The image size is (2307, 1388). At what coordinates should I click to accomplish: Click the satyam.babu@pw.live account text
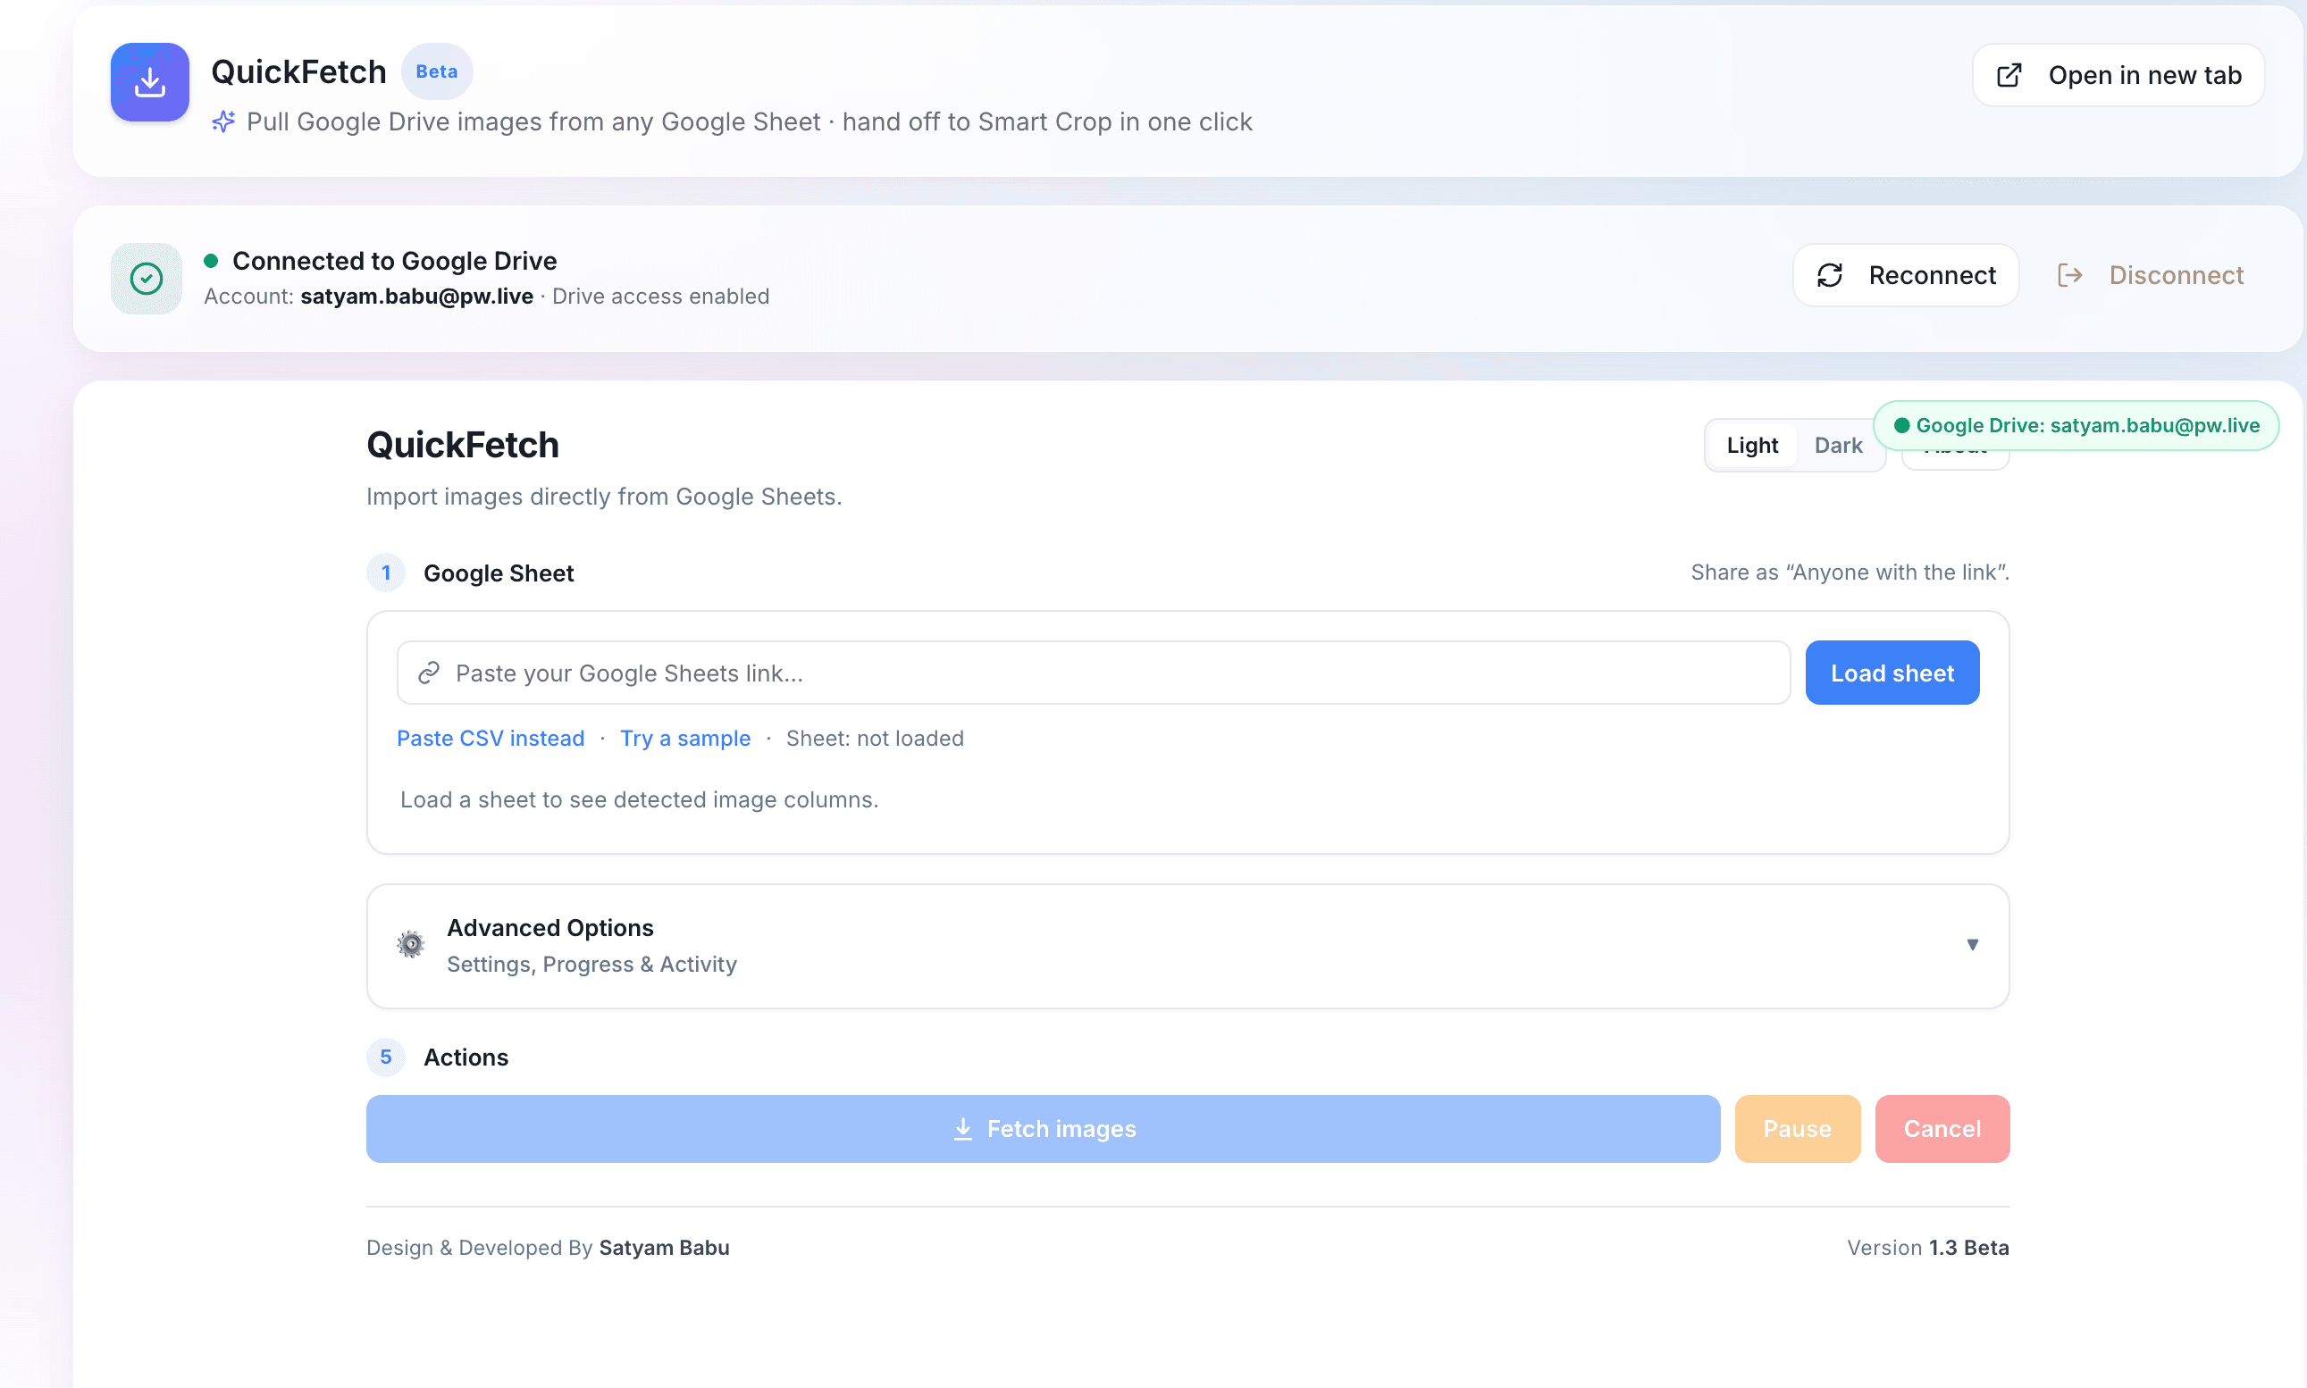(416, 297)
